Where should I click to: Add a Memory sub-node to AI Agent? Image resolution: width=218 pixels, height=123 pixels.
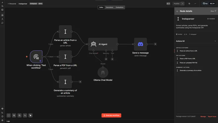pyautogui.click(x=106, y=59)
